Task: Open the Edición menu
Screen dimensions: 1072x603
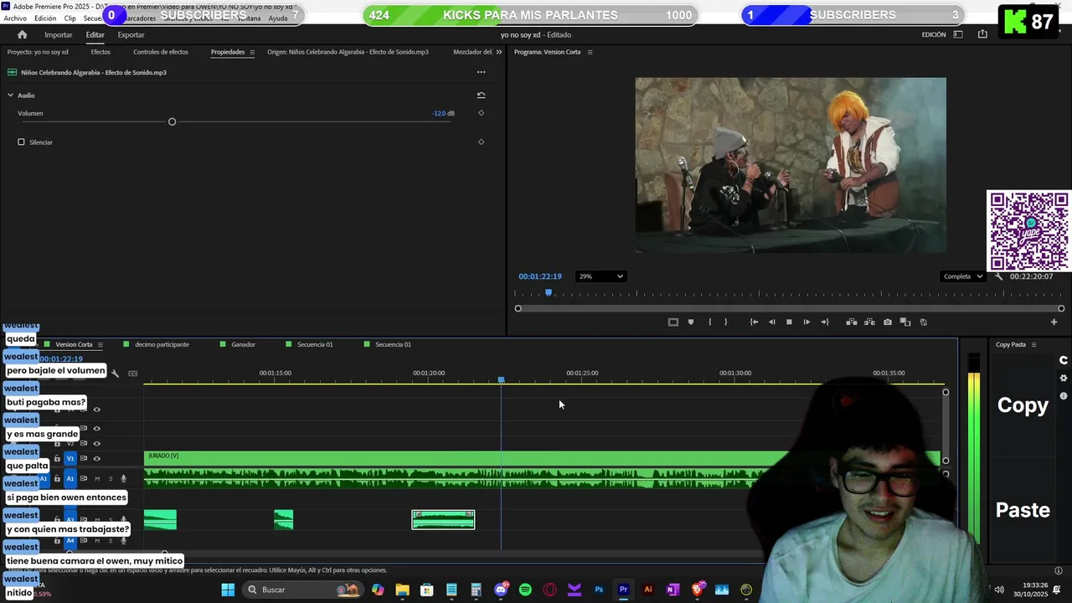Action: [x=45, y=18]
